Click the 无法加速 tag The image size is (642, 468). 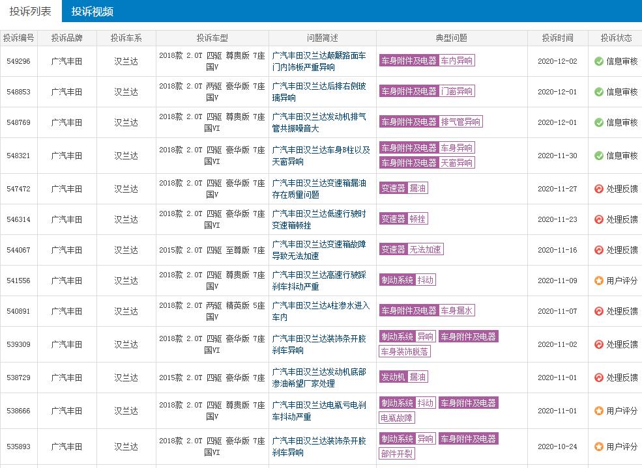tap(426, 249)
